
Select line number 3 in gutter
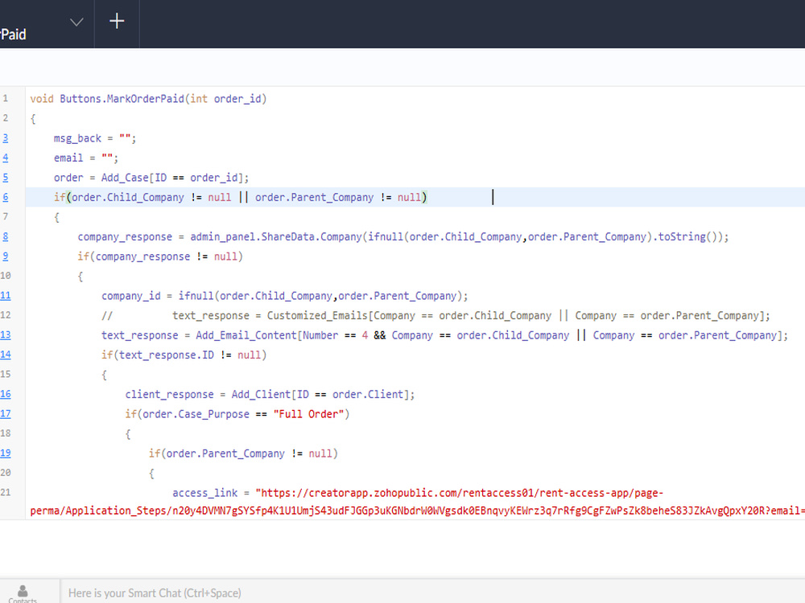point(5,138)
